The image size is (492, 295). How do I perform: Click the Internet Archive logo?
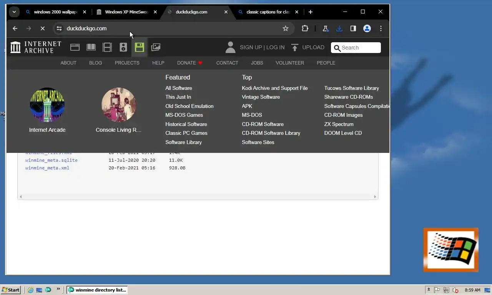pos(36,47)
